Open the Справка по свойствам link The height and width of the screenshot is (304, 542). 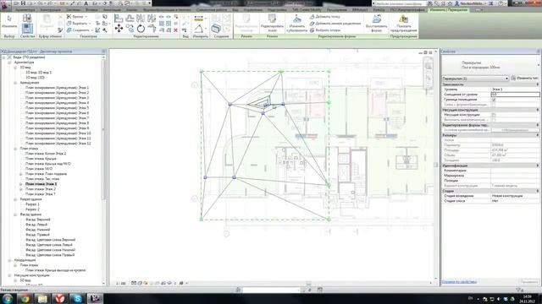[x=459, y=282]
